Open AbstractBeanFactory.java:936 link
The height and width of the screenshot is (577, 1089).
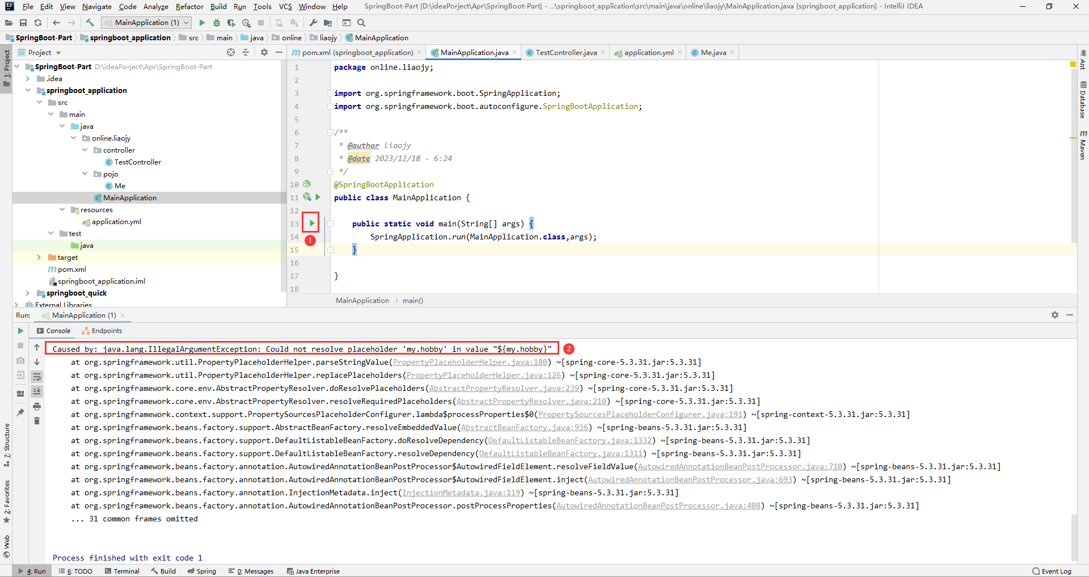point(525,427)
